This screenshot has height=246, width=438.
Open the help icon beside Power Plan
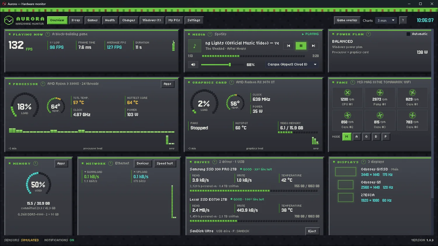tap(369, 34)
